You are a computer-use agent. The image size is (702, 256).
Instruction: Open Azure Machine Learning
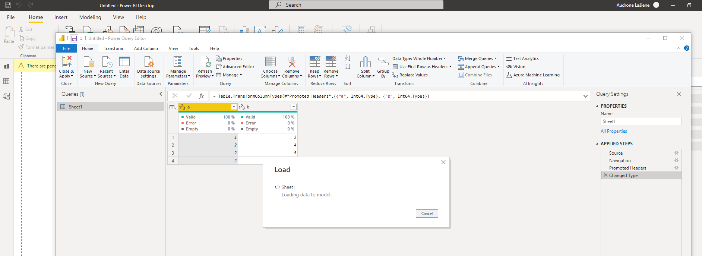coord(533,75)
